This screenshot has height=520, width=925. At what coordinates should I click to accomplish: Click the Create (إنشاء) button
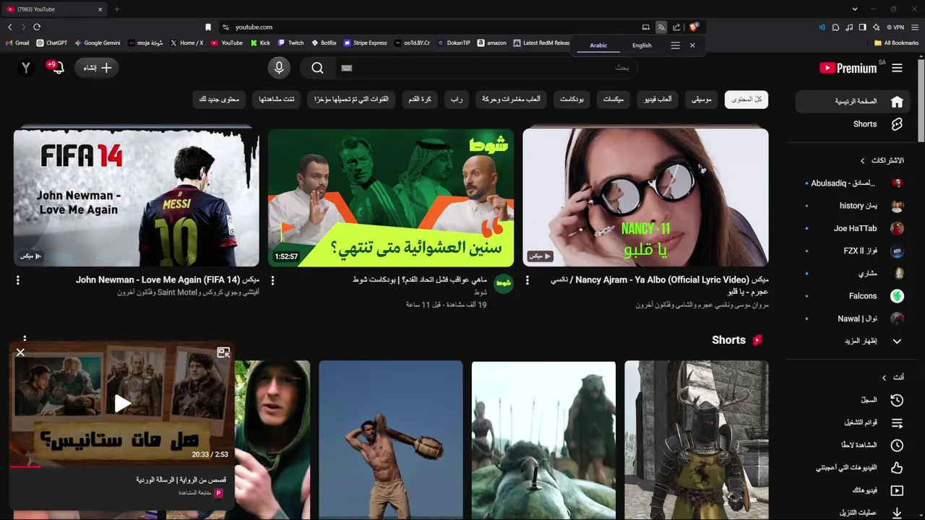pos(97,68)
